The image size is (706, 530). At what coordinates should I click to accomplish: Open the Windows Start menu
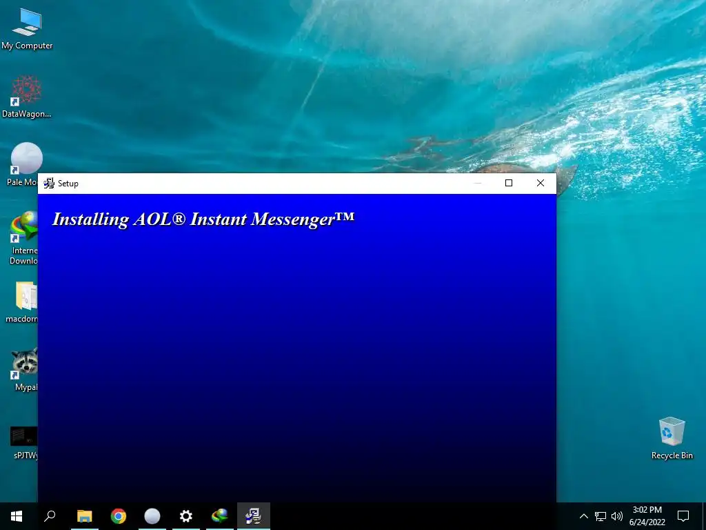point(17,516)
